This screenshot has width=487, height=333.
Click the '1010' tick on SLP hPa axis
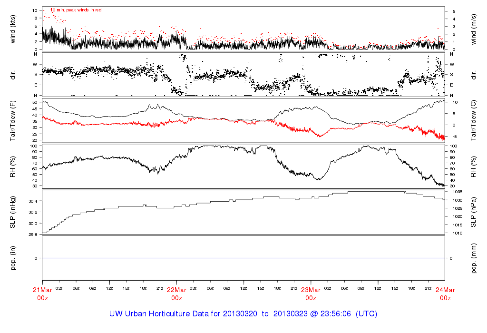pyautogui.click(x=458, y=233)
